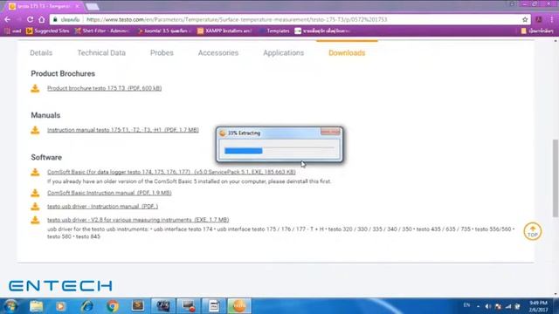Click download icon beside Product brochure
The width and height of the screenshot is (559, 314).
[35, 88]
